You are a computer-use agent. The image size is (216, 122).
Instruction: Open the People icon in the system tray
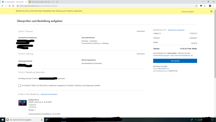click(192, 120)
